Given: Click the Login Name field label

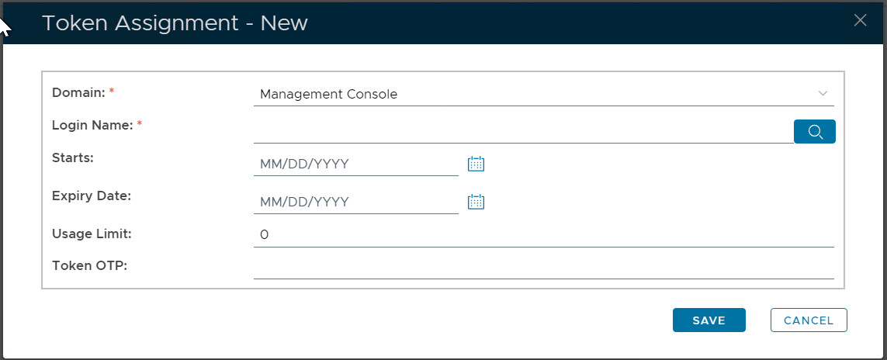Looking at the screenshot, I should click(93, 125).
